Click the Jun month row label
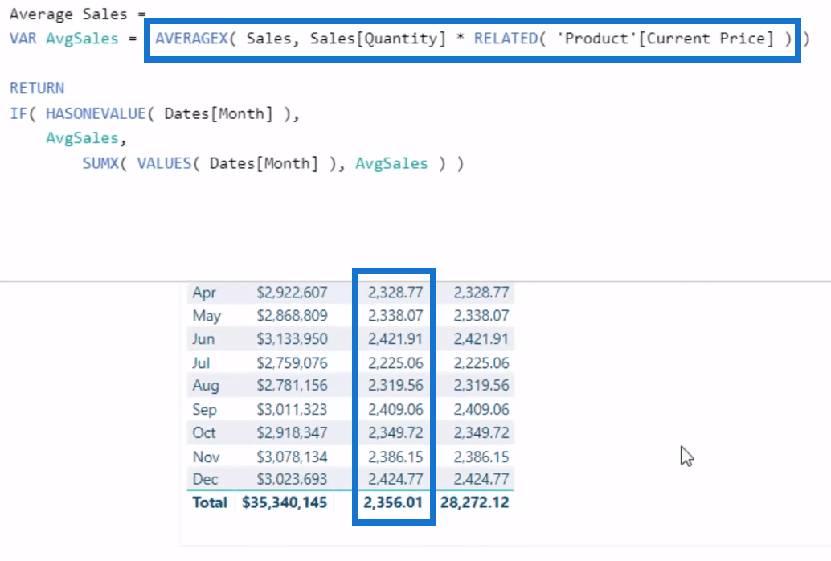Screen dimensions: 831x561 203,339
